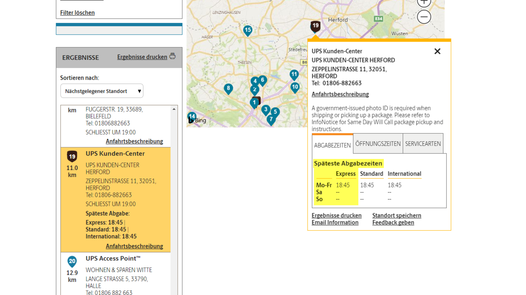The width and height of the screenshot is (526, 295).
Task: Open Anfahrtsbeschreibung in the map popup
Action: tap(340, 94)
